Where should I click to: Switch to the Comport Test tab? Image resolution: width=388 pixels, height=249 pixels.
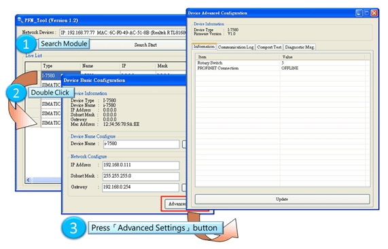click(269, 47)
